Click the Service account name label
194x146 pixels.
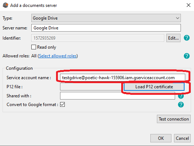(x=29, y=78)
